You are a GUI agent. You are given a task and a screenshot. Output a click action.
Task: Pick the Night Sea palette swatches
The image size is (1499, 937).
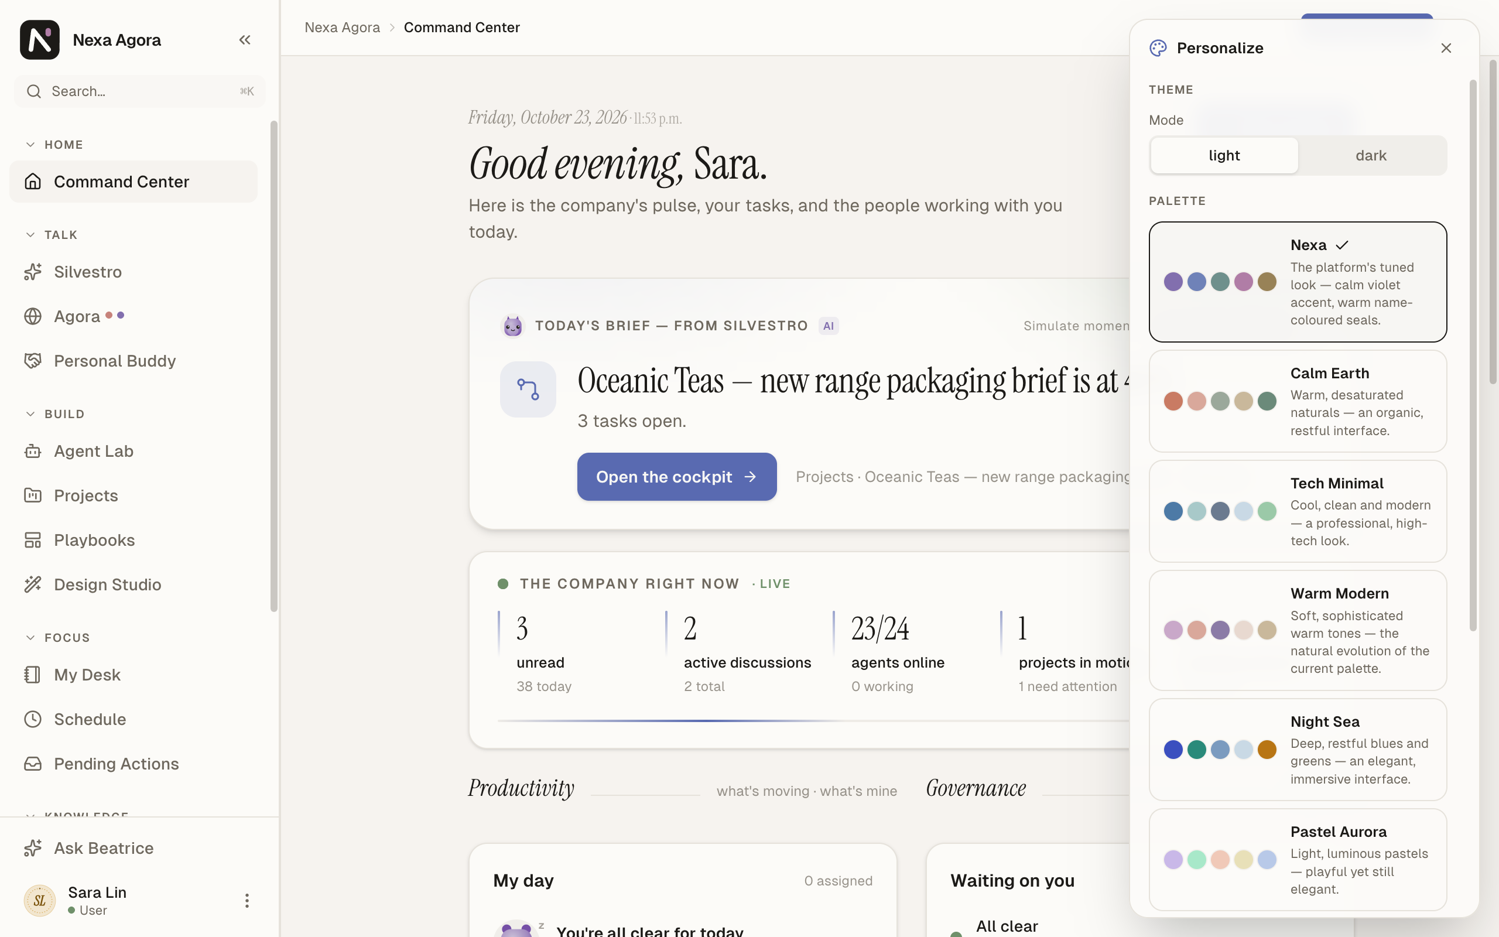click(x=1220, y=750)
